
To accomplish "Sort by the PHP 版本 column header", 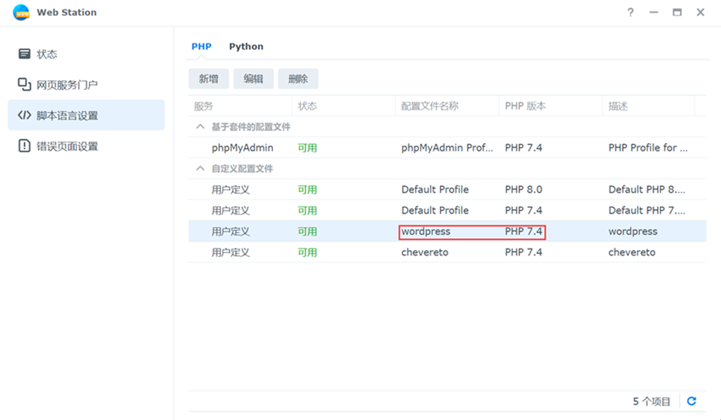I will pyautogui.click(x=550, y=106).
